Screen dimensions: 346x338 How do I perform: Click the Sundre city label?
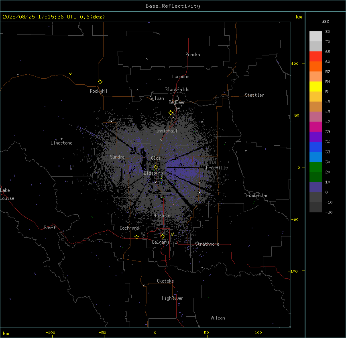coord(117,157)
